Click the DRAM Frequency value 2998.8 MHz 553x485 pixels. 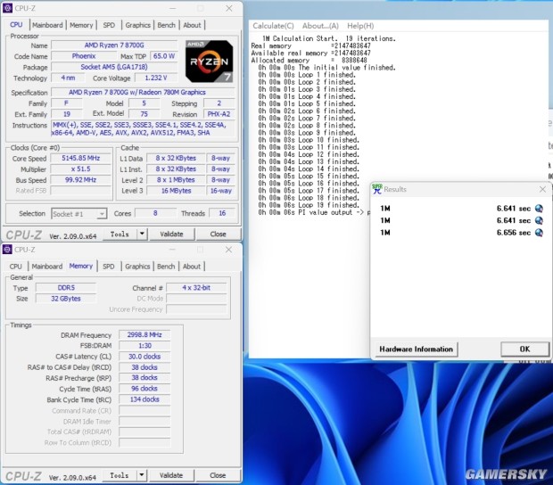pyautogui.click(x=144, y=335)
